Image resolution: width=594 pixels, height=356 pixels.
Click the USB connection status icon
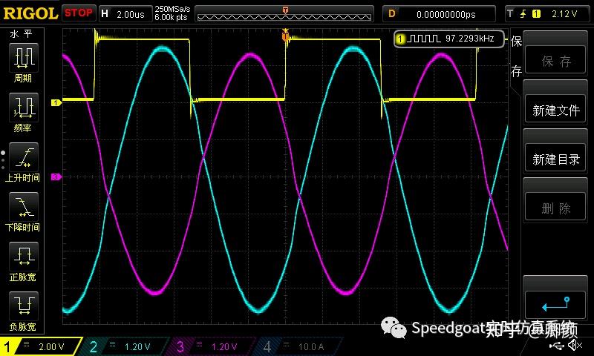click(x=558, y=346)
